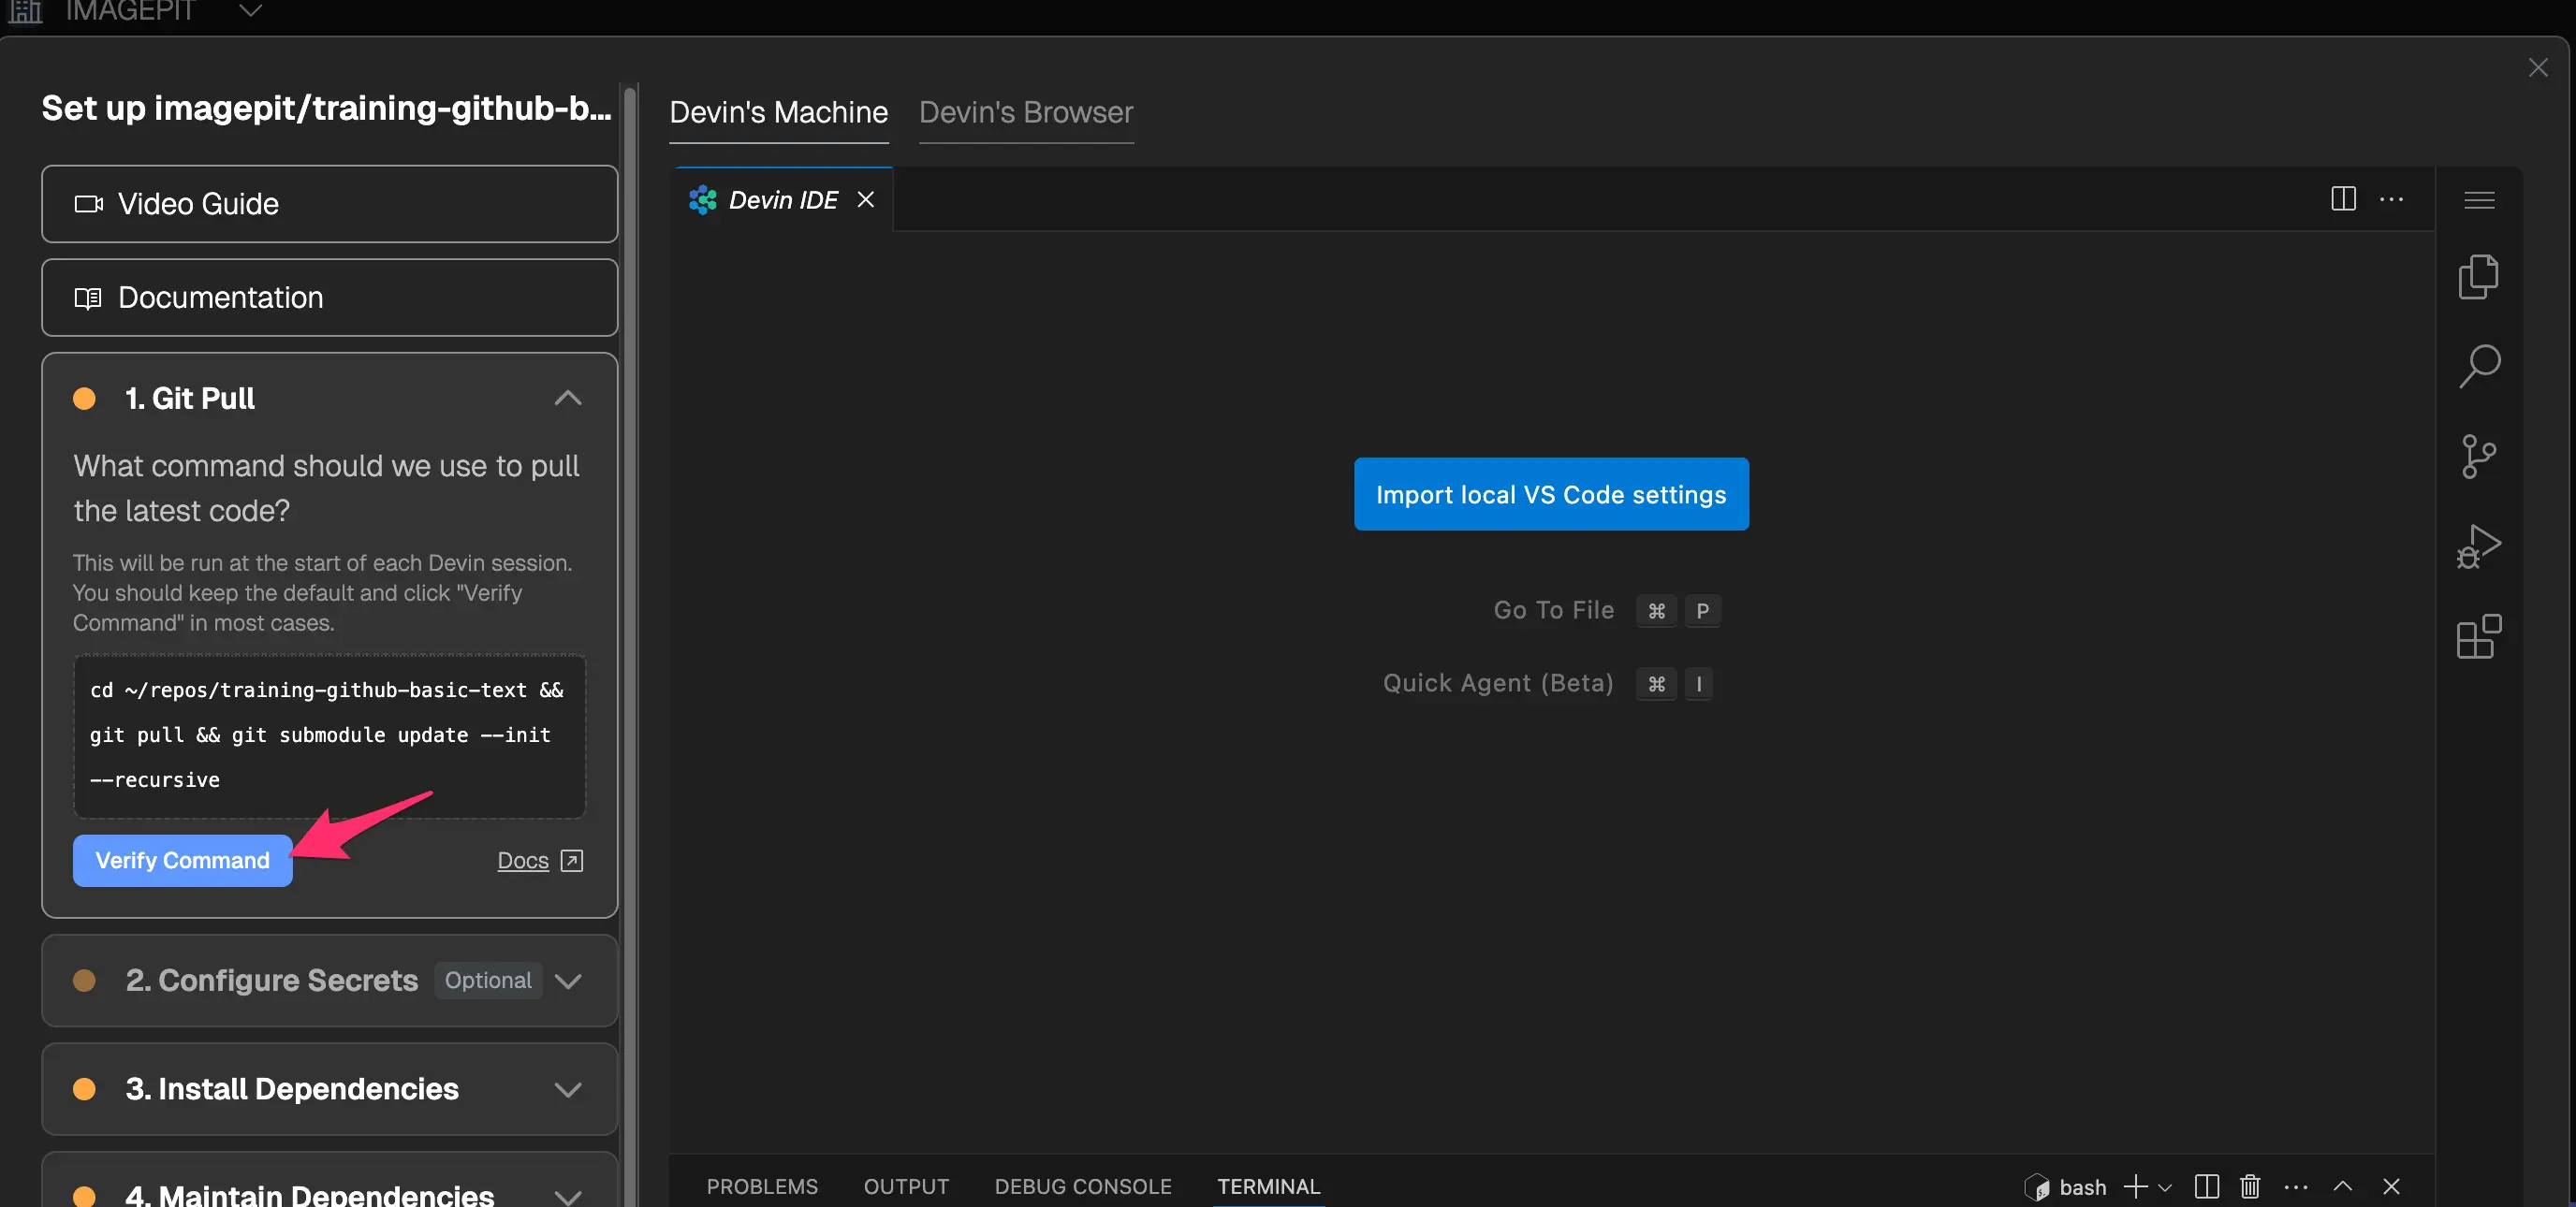The height and width of the screenshot is (1207, 2576).
Task: Kill terminal using the trash icon
Action: point(2249,1186)
